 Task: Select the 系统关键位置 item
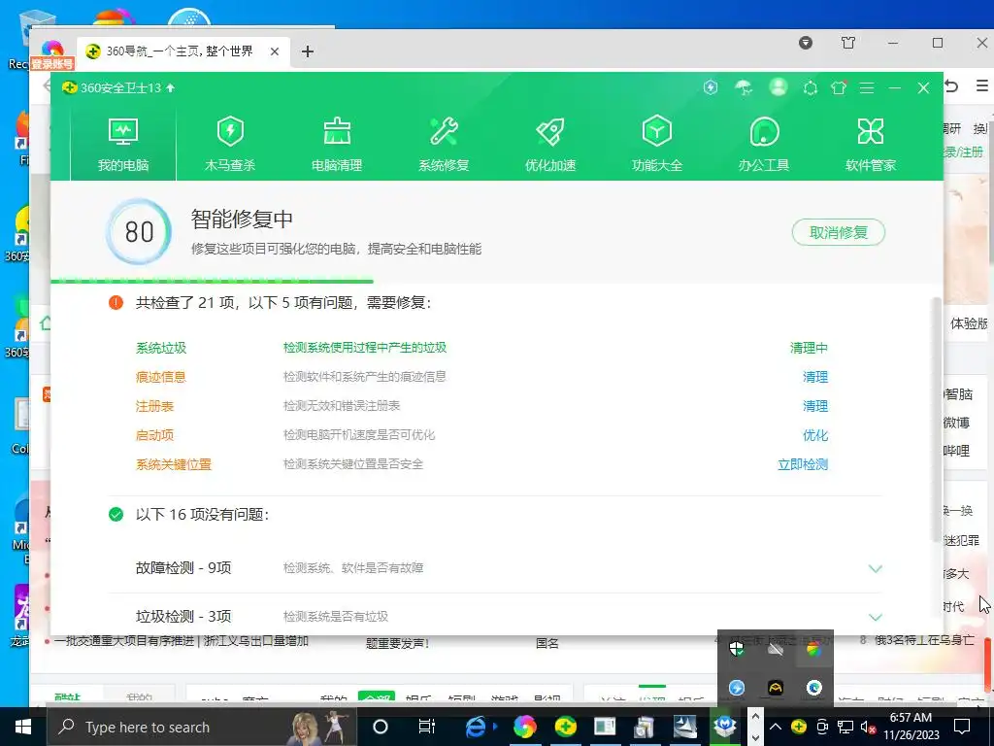pyautogui.click(x=174, y=464)
